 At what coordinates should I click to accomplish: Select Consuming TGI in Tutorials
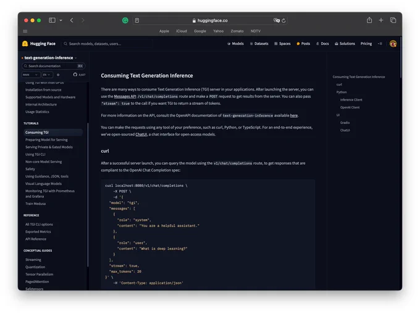tap(53, 133)
